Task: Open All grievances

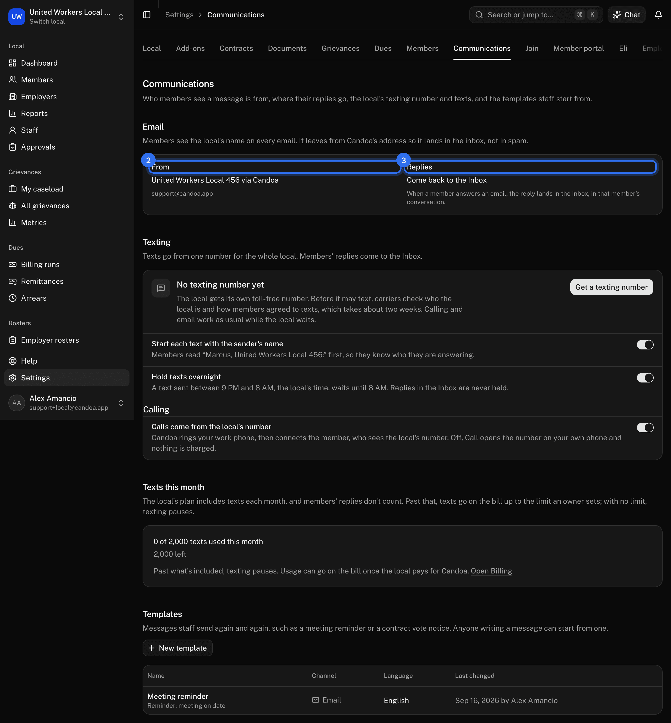Action: coord(67,206)
